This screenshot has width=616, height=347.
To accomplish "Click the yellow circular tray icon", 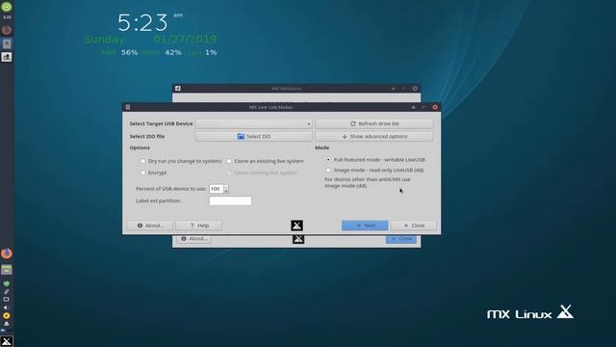I will [7, 315].
